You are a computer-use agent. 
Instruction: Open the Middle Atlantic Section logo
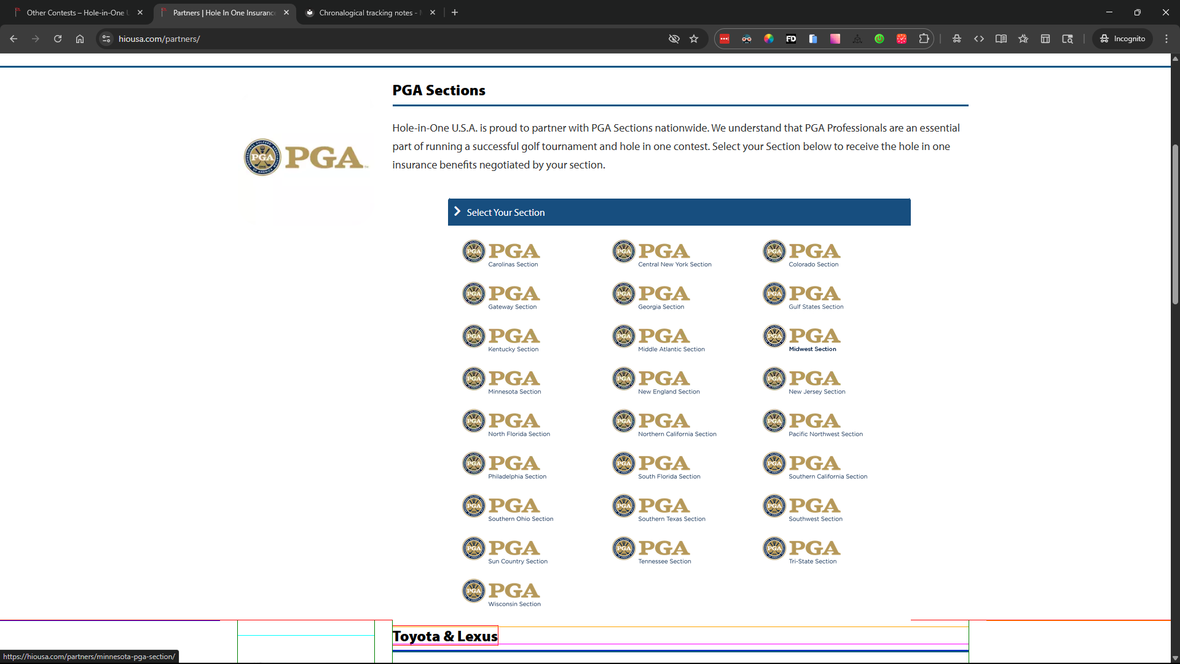[x=659, y=338]
